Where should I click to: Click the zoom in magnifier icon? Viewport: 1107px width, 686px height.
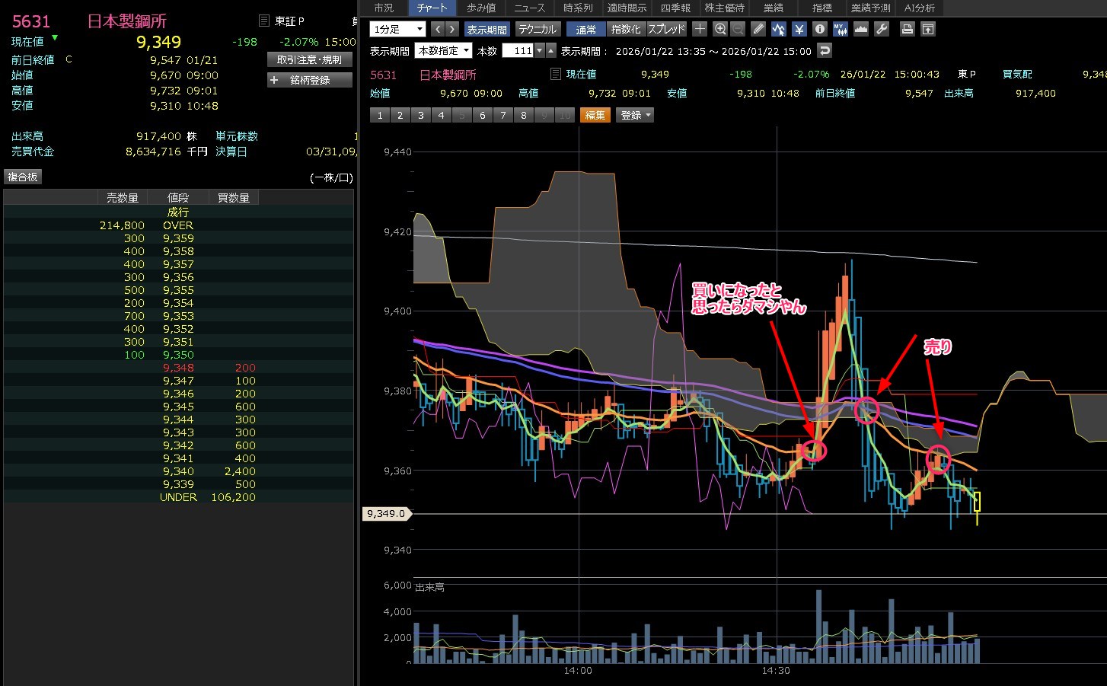[x=720, y=29]
